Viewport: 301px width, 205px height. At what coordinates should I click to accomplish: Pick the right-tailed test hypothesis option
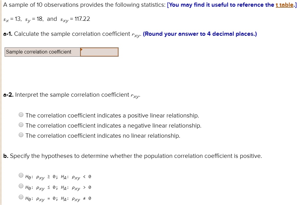point(21,185)
